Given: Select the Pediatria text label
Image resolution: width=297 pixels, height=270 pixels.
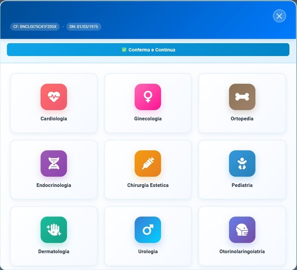Looking at the screenshot, I should pyautogui.click(x=242, y=185).
